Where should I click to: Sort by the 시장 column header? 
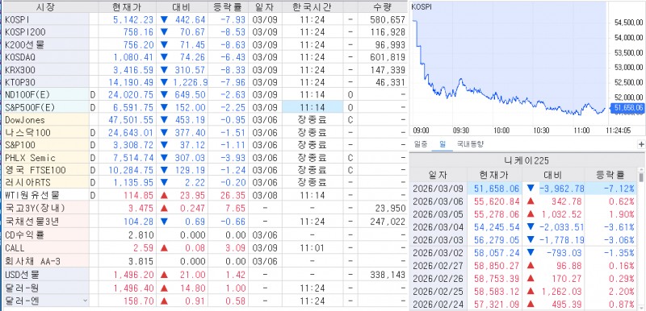point(45,6)
